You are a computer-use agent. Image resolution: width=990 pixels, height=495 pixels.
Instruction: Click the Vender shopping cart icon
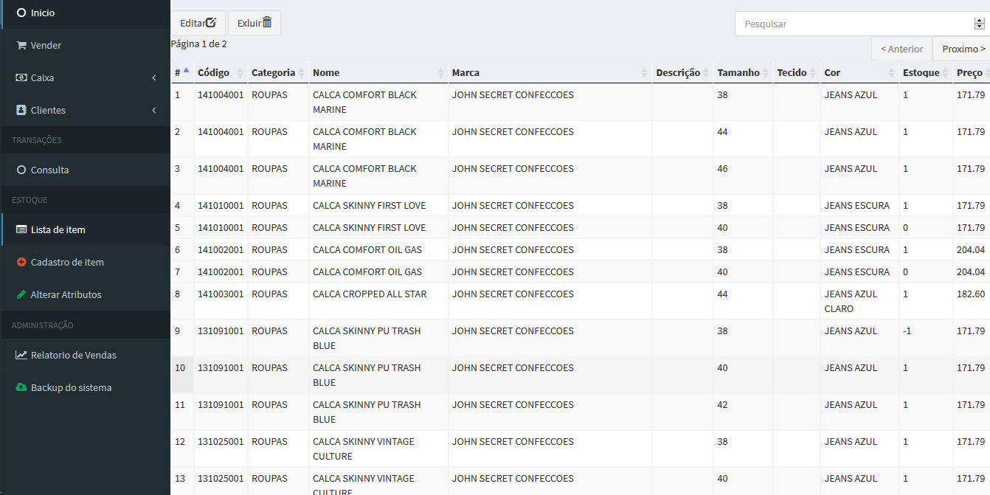click(x=21, y=45)
